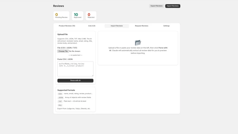The width and height of the screenshot is (238, 134).
Task: Click the CSV format badge
Action: tap(60, 94)
